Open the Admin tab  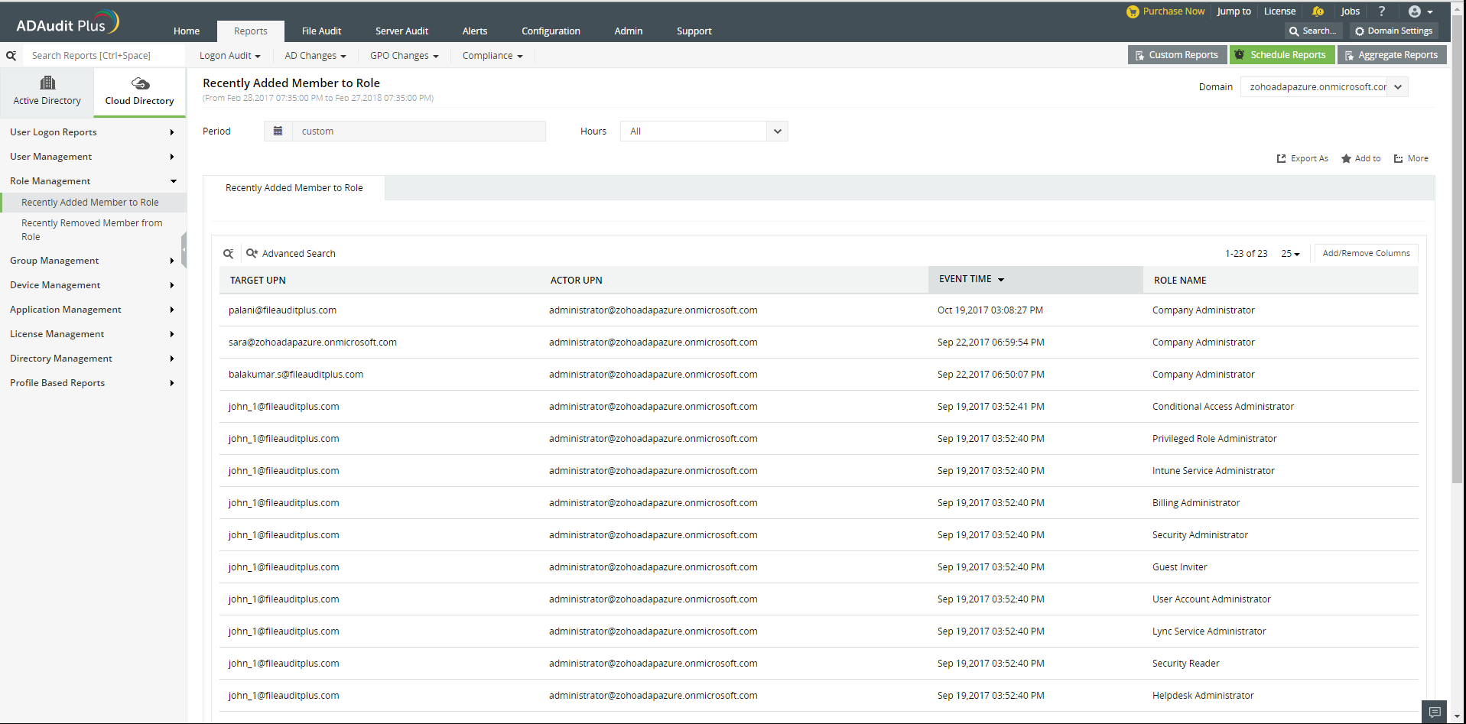point(629,31)
